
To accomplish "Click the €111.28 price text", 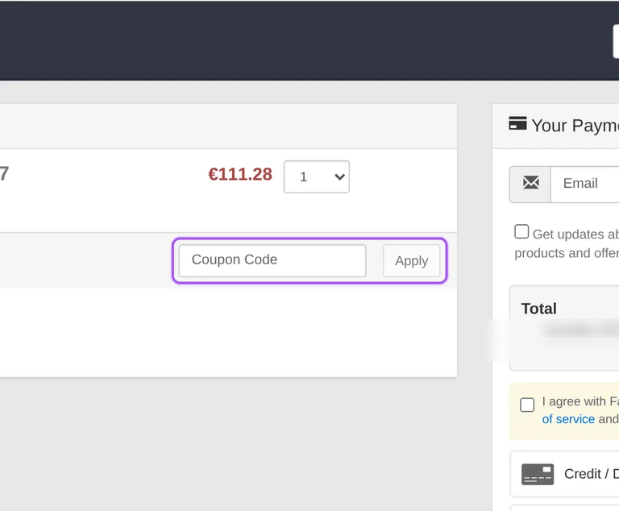I will [240, 175].
